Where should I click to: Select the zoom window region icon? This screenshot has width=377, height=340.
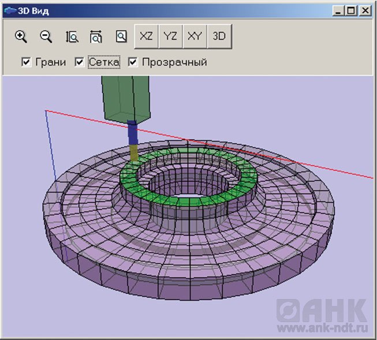pyautogui.click(x=121, y=36)
